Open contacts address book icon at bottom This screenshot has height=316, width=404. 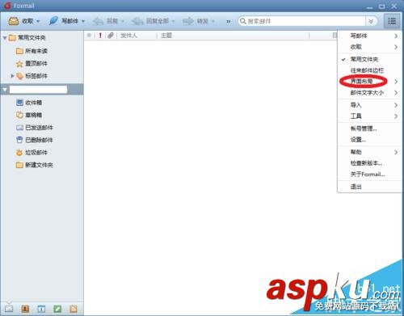click(25, 309)
